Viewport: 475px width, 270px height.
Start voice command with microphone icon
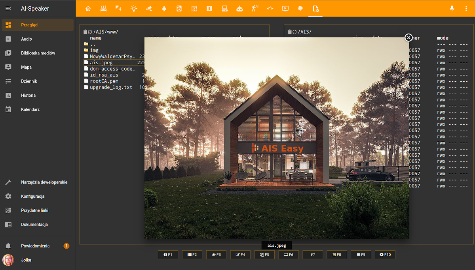click(x=452, y=8)
